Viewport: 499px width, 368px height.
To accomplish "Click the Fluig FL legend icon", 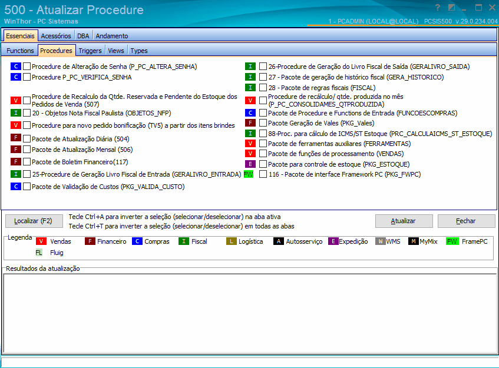I will point(39,253).
